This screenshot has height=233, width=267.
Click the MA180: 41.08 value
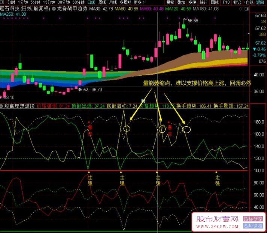206,9
